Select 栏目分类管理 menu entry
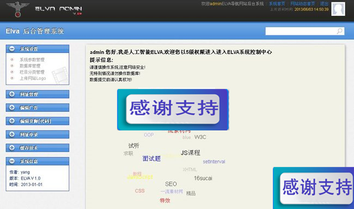The image size is (354, 209). 32,72
